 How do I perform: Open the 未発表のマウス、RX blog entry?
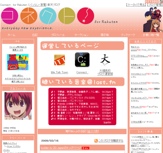point(140,65)
